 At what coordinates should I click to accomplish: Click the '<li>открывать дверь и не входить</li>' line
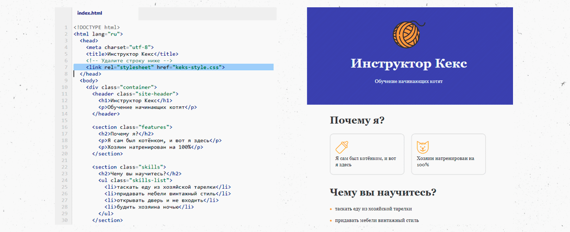[162, 200]
